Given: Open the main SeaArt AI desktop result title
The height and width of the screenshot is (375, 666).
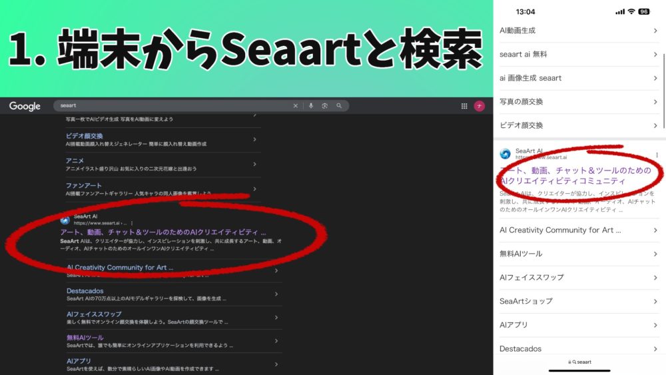Looking at the screenshot, I should pos(163,232).
